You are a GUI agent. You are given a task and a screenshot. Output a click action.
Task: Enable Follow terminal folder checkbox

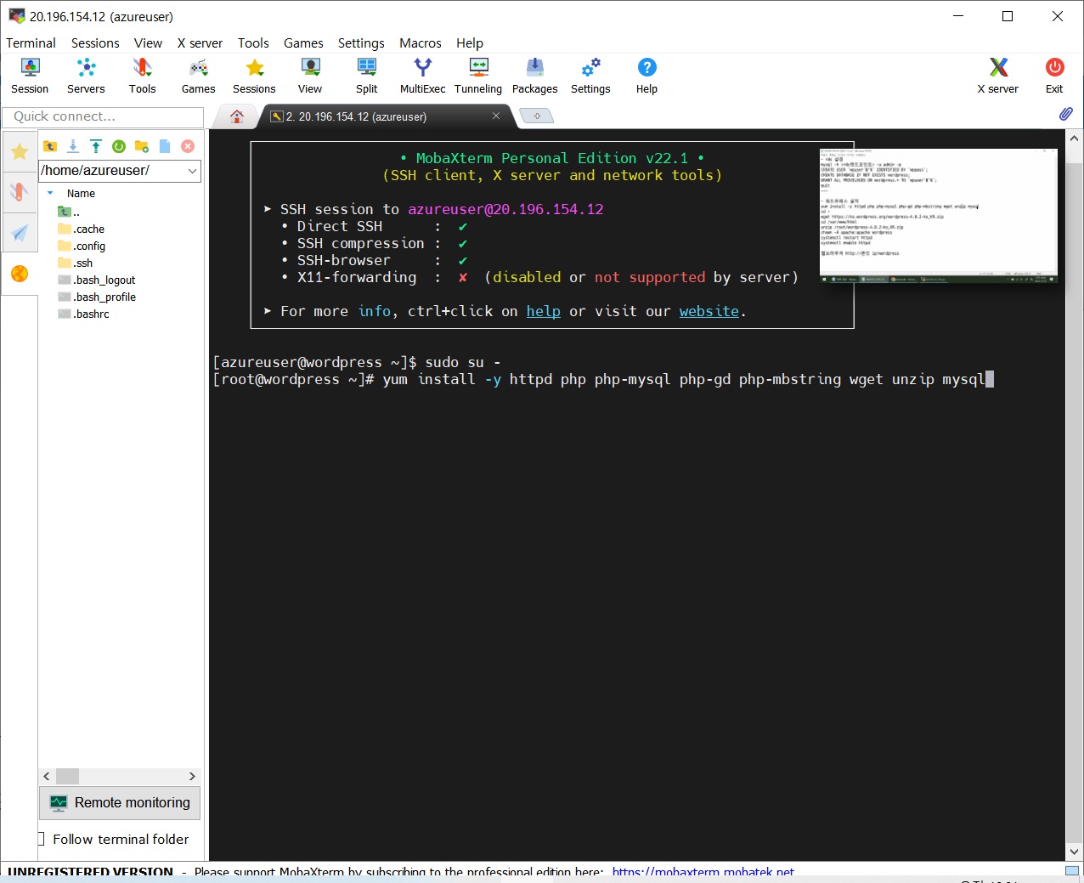pos(41,839)
